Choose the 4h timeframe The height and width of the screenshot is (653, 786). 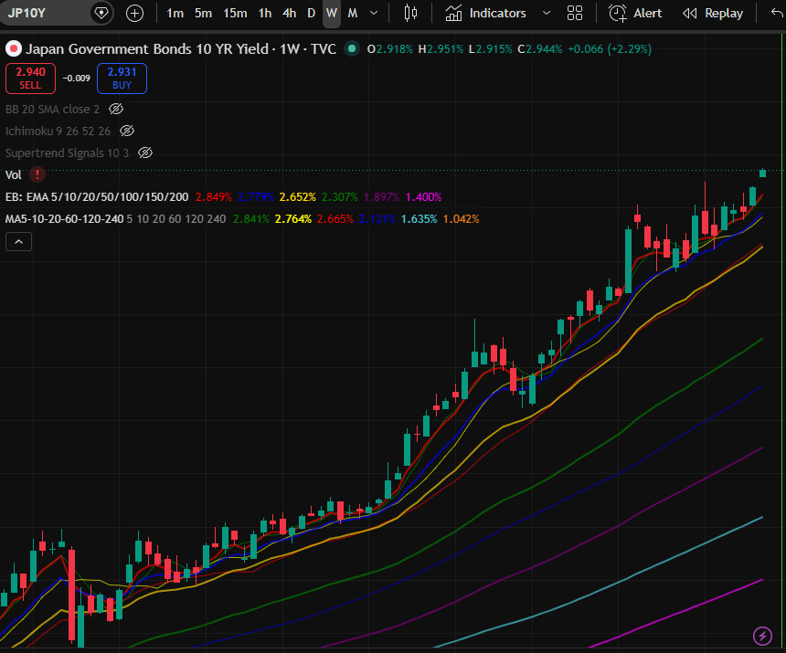click(289, 14)
